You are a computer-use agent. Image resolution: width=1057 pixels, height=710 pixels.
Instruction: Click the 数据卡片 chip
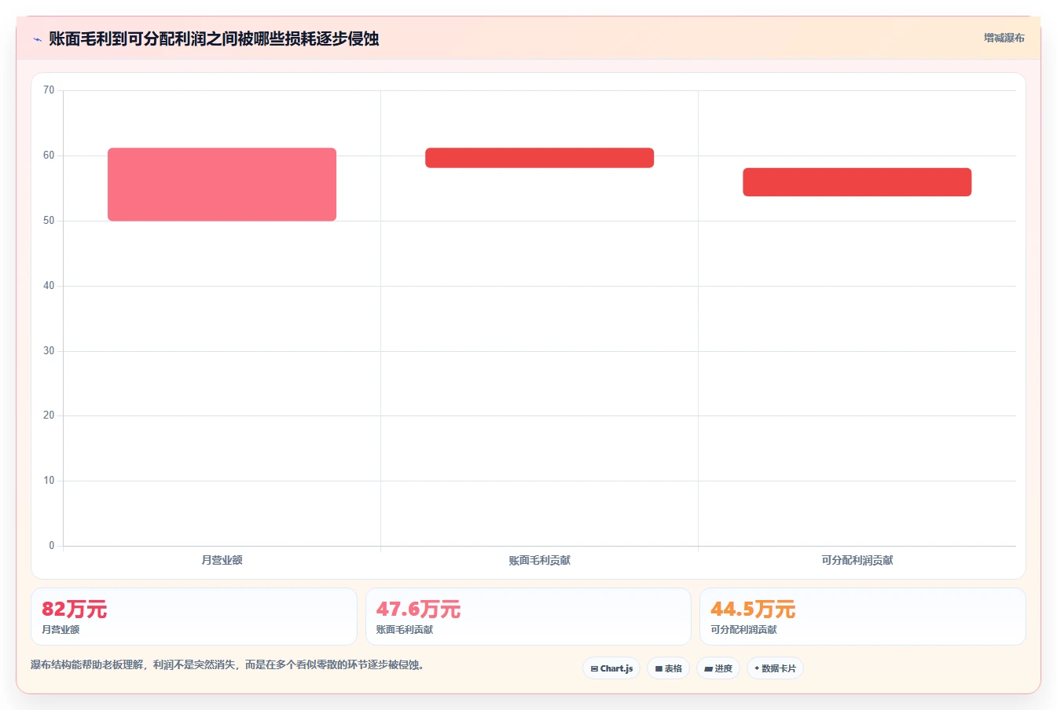775,668
